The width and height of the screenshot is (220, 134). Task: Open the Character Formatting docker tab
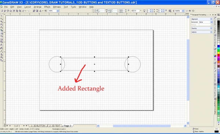(x=215, y=25)
